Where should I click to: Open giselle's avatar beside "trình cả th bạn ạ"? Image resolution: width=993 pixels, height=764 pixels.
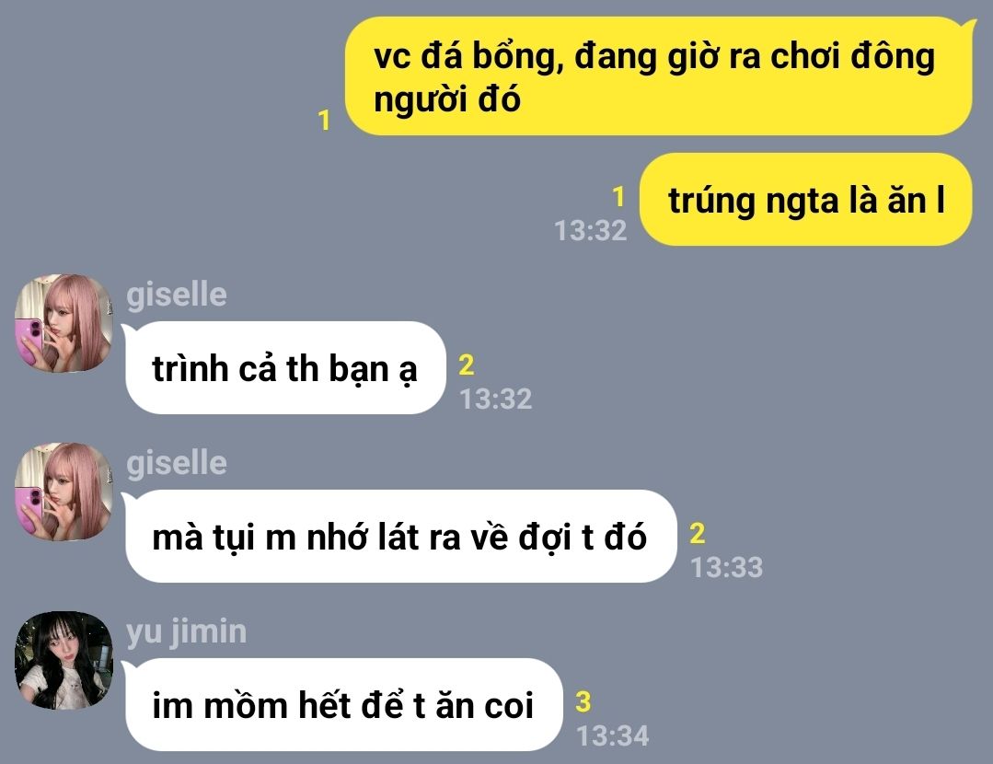click(x=64, y=323)
